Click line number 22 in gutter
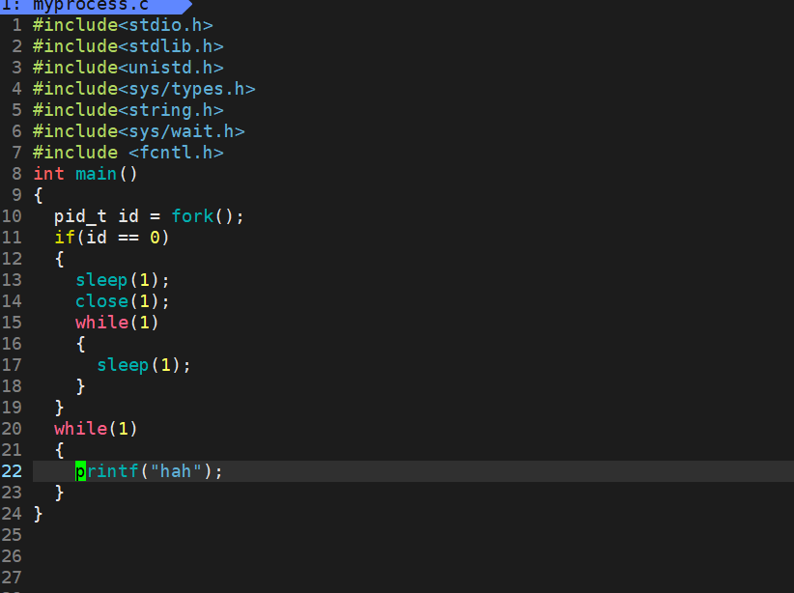Image resolution: width=794 pixels, height=593 pixels. (12, 471)
